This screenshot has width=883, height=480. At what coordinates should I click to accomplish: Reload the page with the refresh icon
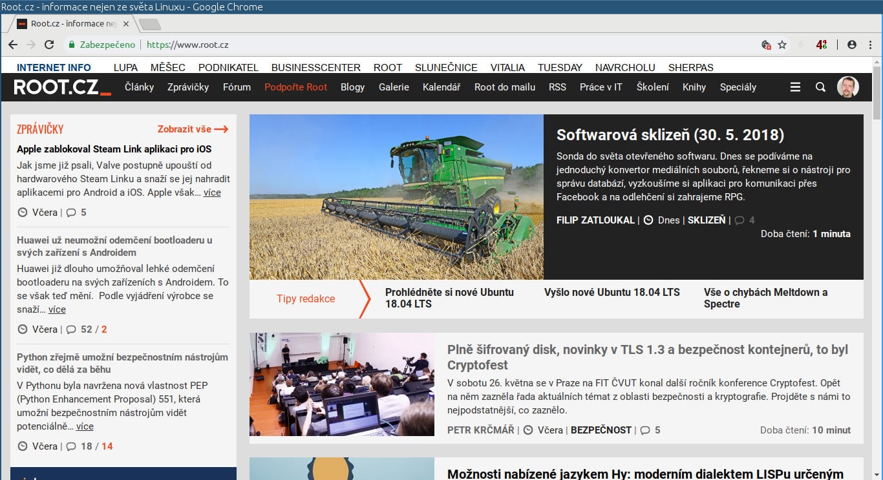(49, 45)
